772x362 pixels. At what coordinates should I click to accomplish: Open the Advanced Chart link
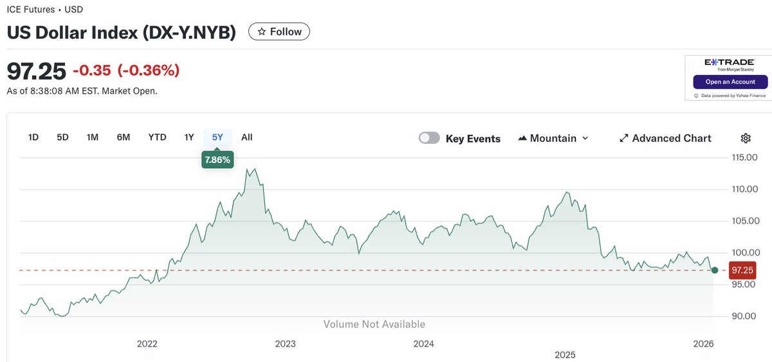tap(665, 138)
